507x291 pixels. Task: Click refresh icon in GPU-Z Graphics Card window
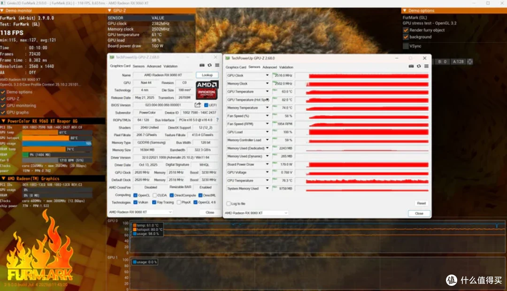pos(209,65)
